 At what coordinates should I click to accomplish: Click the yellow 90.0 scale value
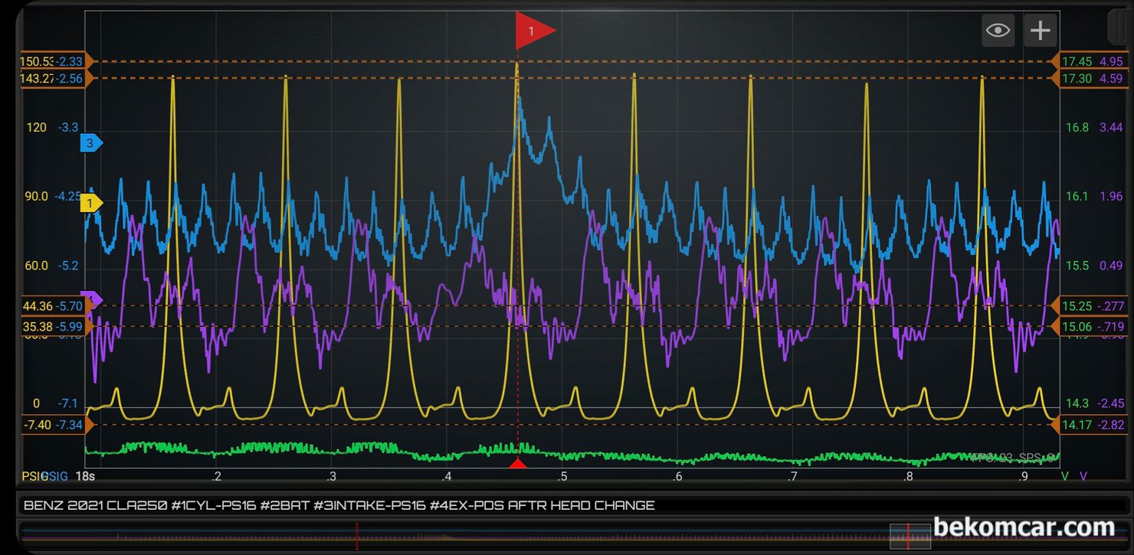coord(36,196)
